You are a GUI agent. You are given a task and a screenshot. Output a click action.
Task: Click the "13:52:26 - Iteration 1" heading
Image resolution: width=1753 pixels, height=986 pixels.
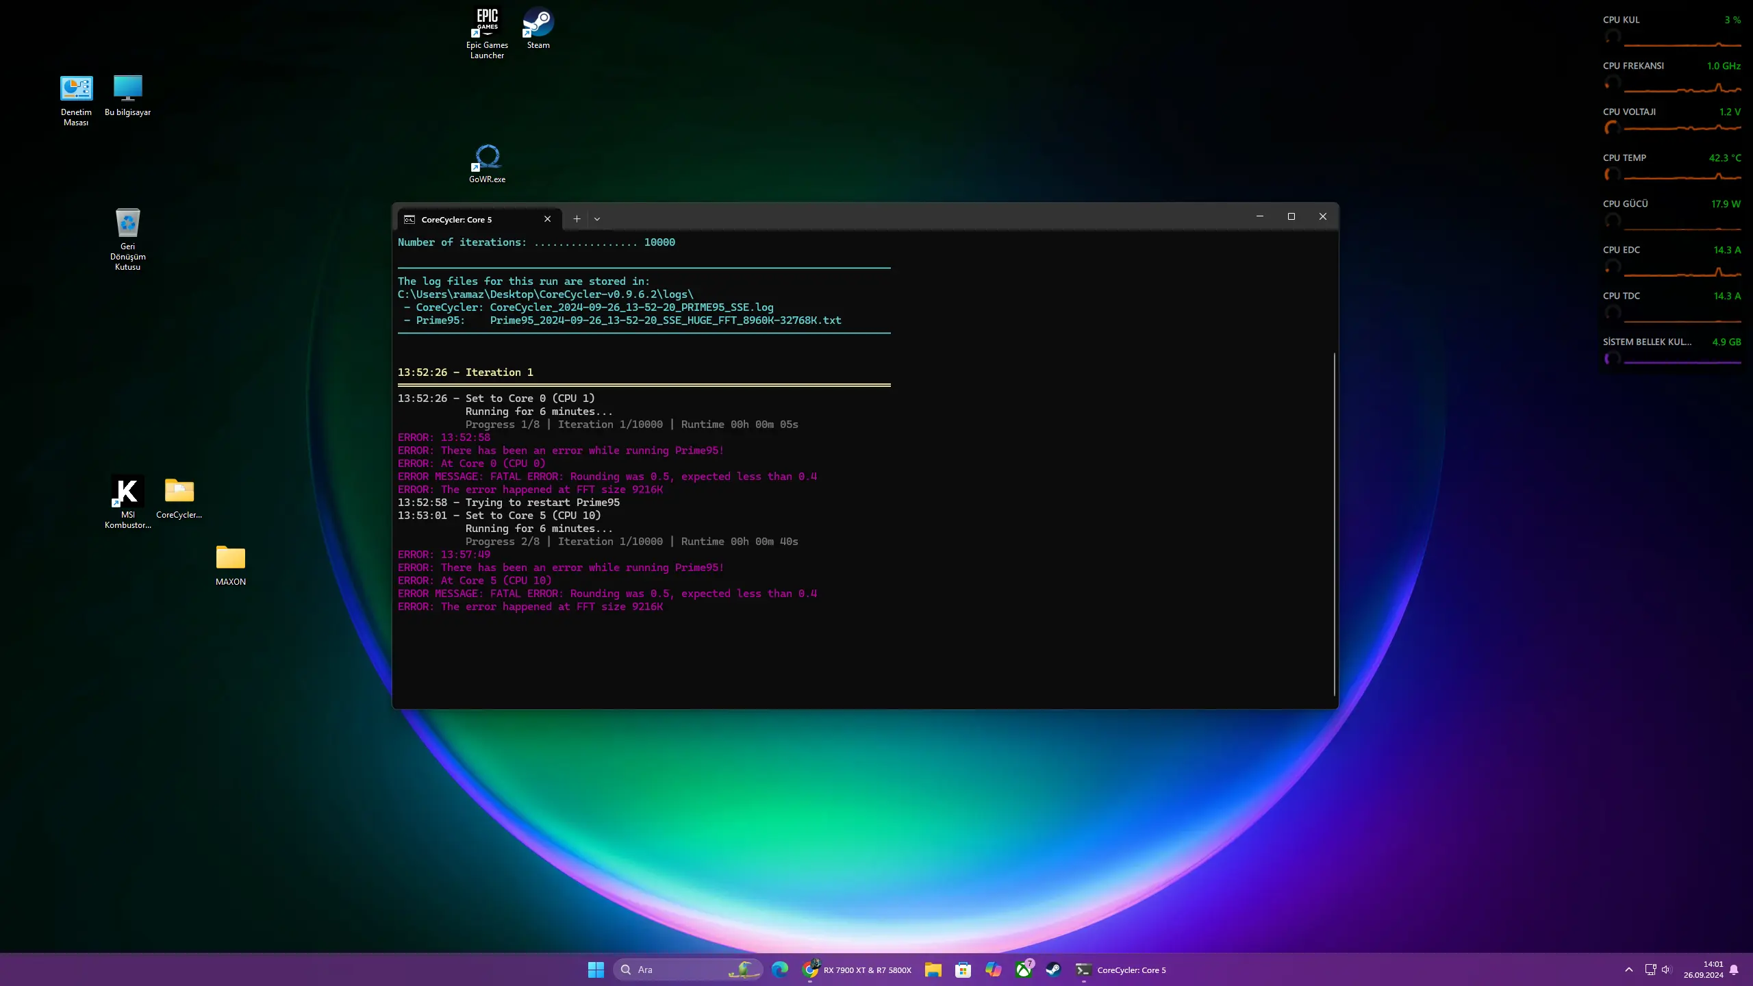(x=466, y=372)
